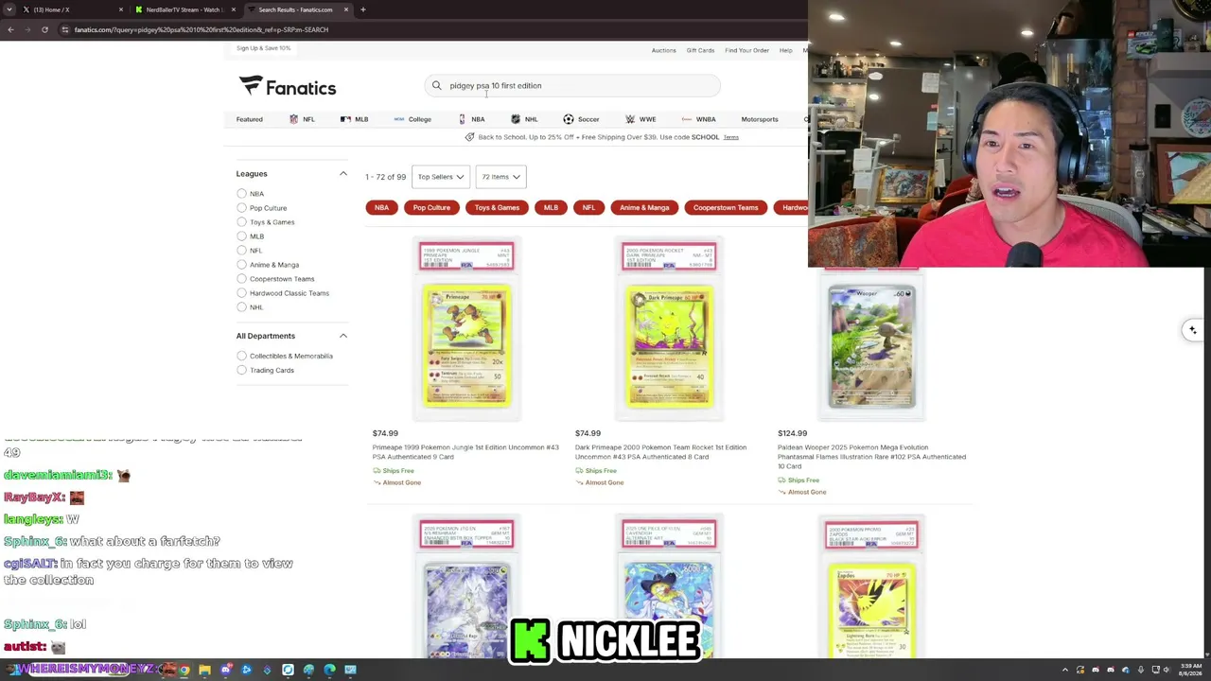Select the Anime & Manga radio filter
The height and width of the screenshot is (681, 1211).
(x=241, y=265)
